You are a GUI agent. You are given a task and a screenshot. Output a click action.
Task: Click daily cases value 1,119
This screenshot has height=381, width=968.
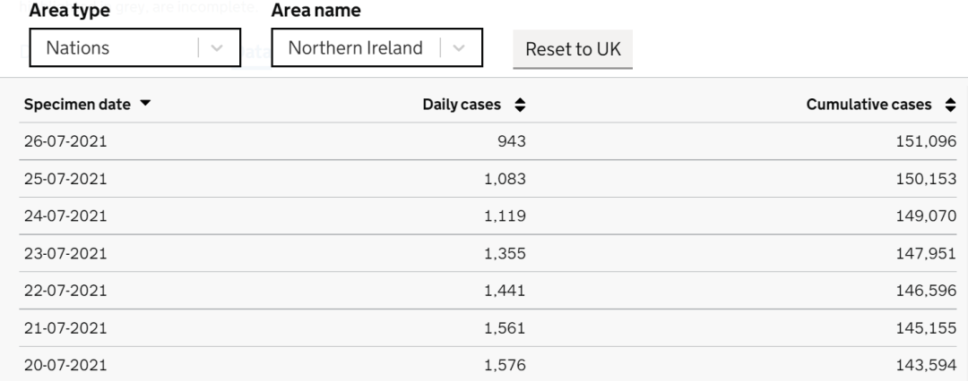(505, 215)
